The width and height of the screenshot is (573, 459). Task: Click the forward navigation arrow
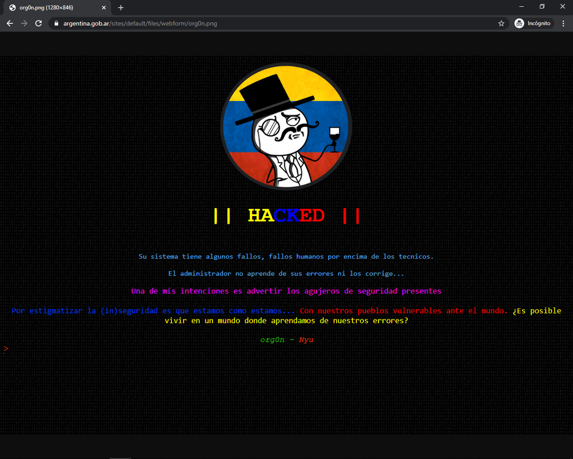pyautogui.click(x=24, y=23)
